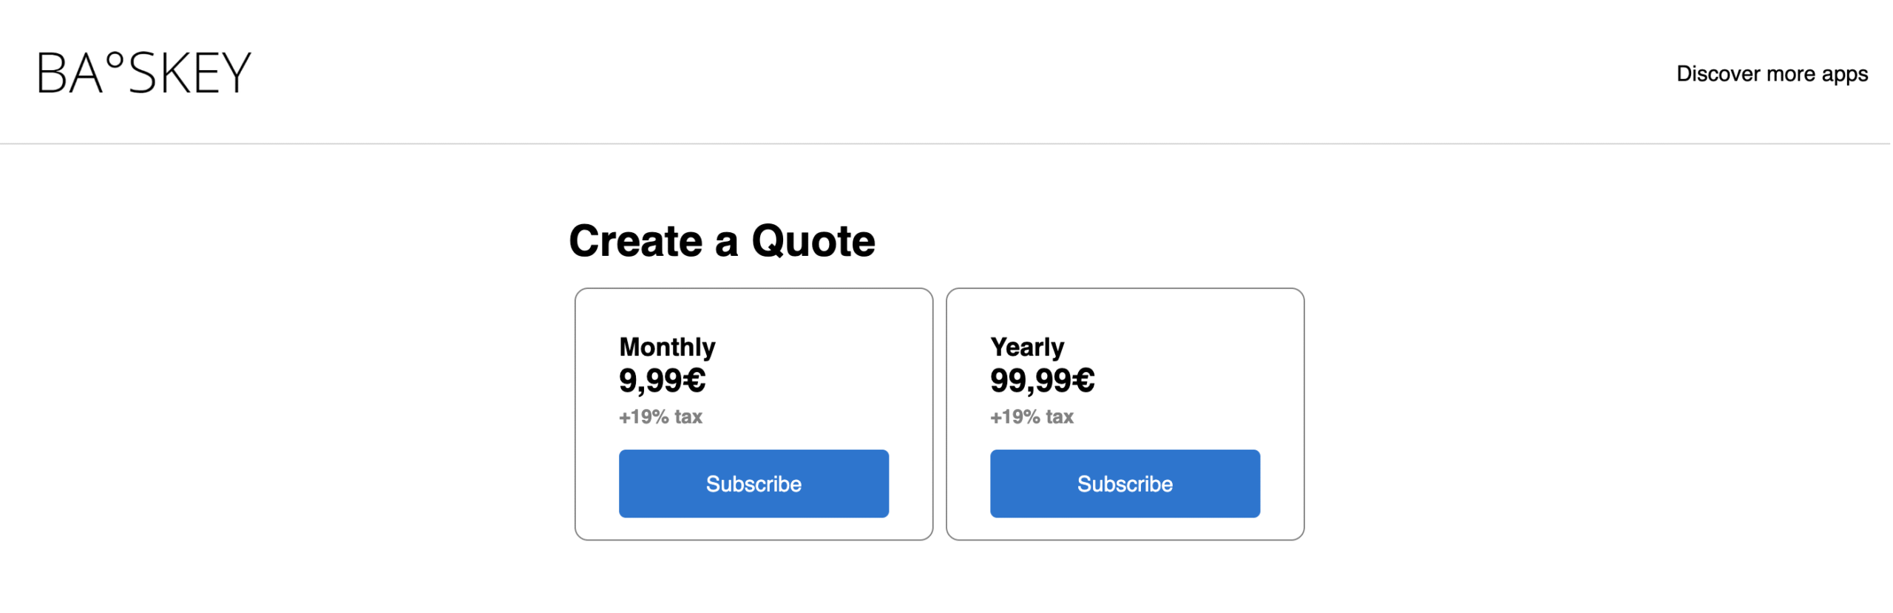
Task: Click the 99,99€ yearly price
Action: pyautogui.click(x=1041, y=381)
